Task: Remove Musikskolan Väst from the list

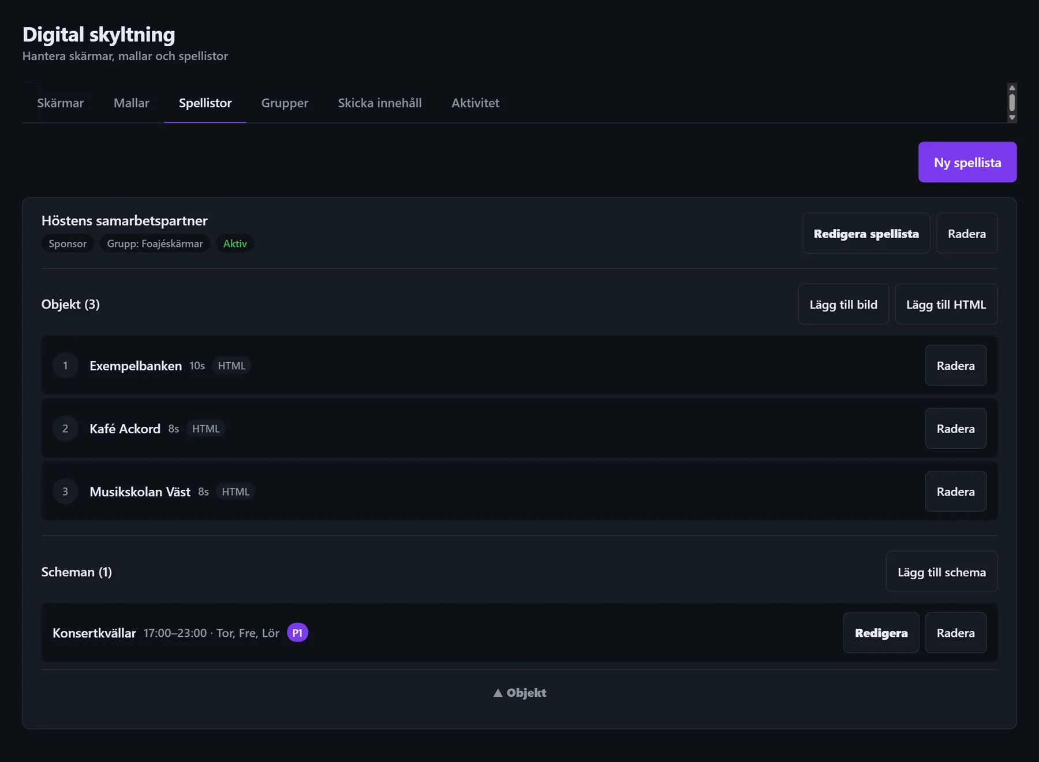Action: pyautogui.click(x=956, y=491)
